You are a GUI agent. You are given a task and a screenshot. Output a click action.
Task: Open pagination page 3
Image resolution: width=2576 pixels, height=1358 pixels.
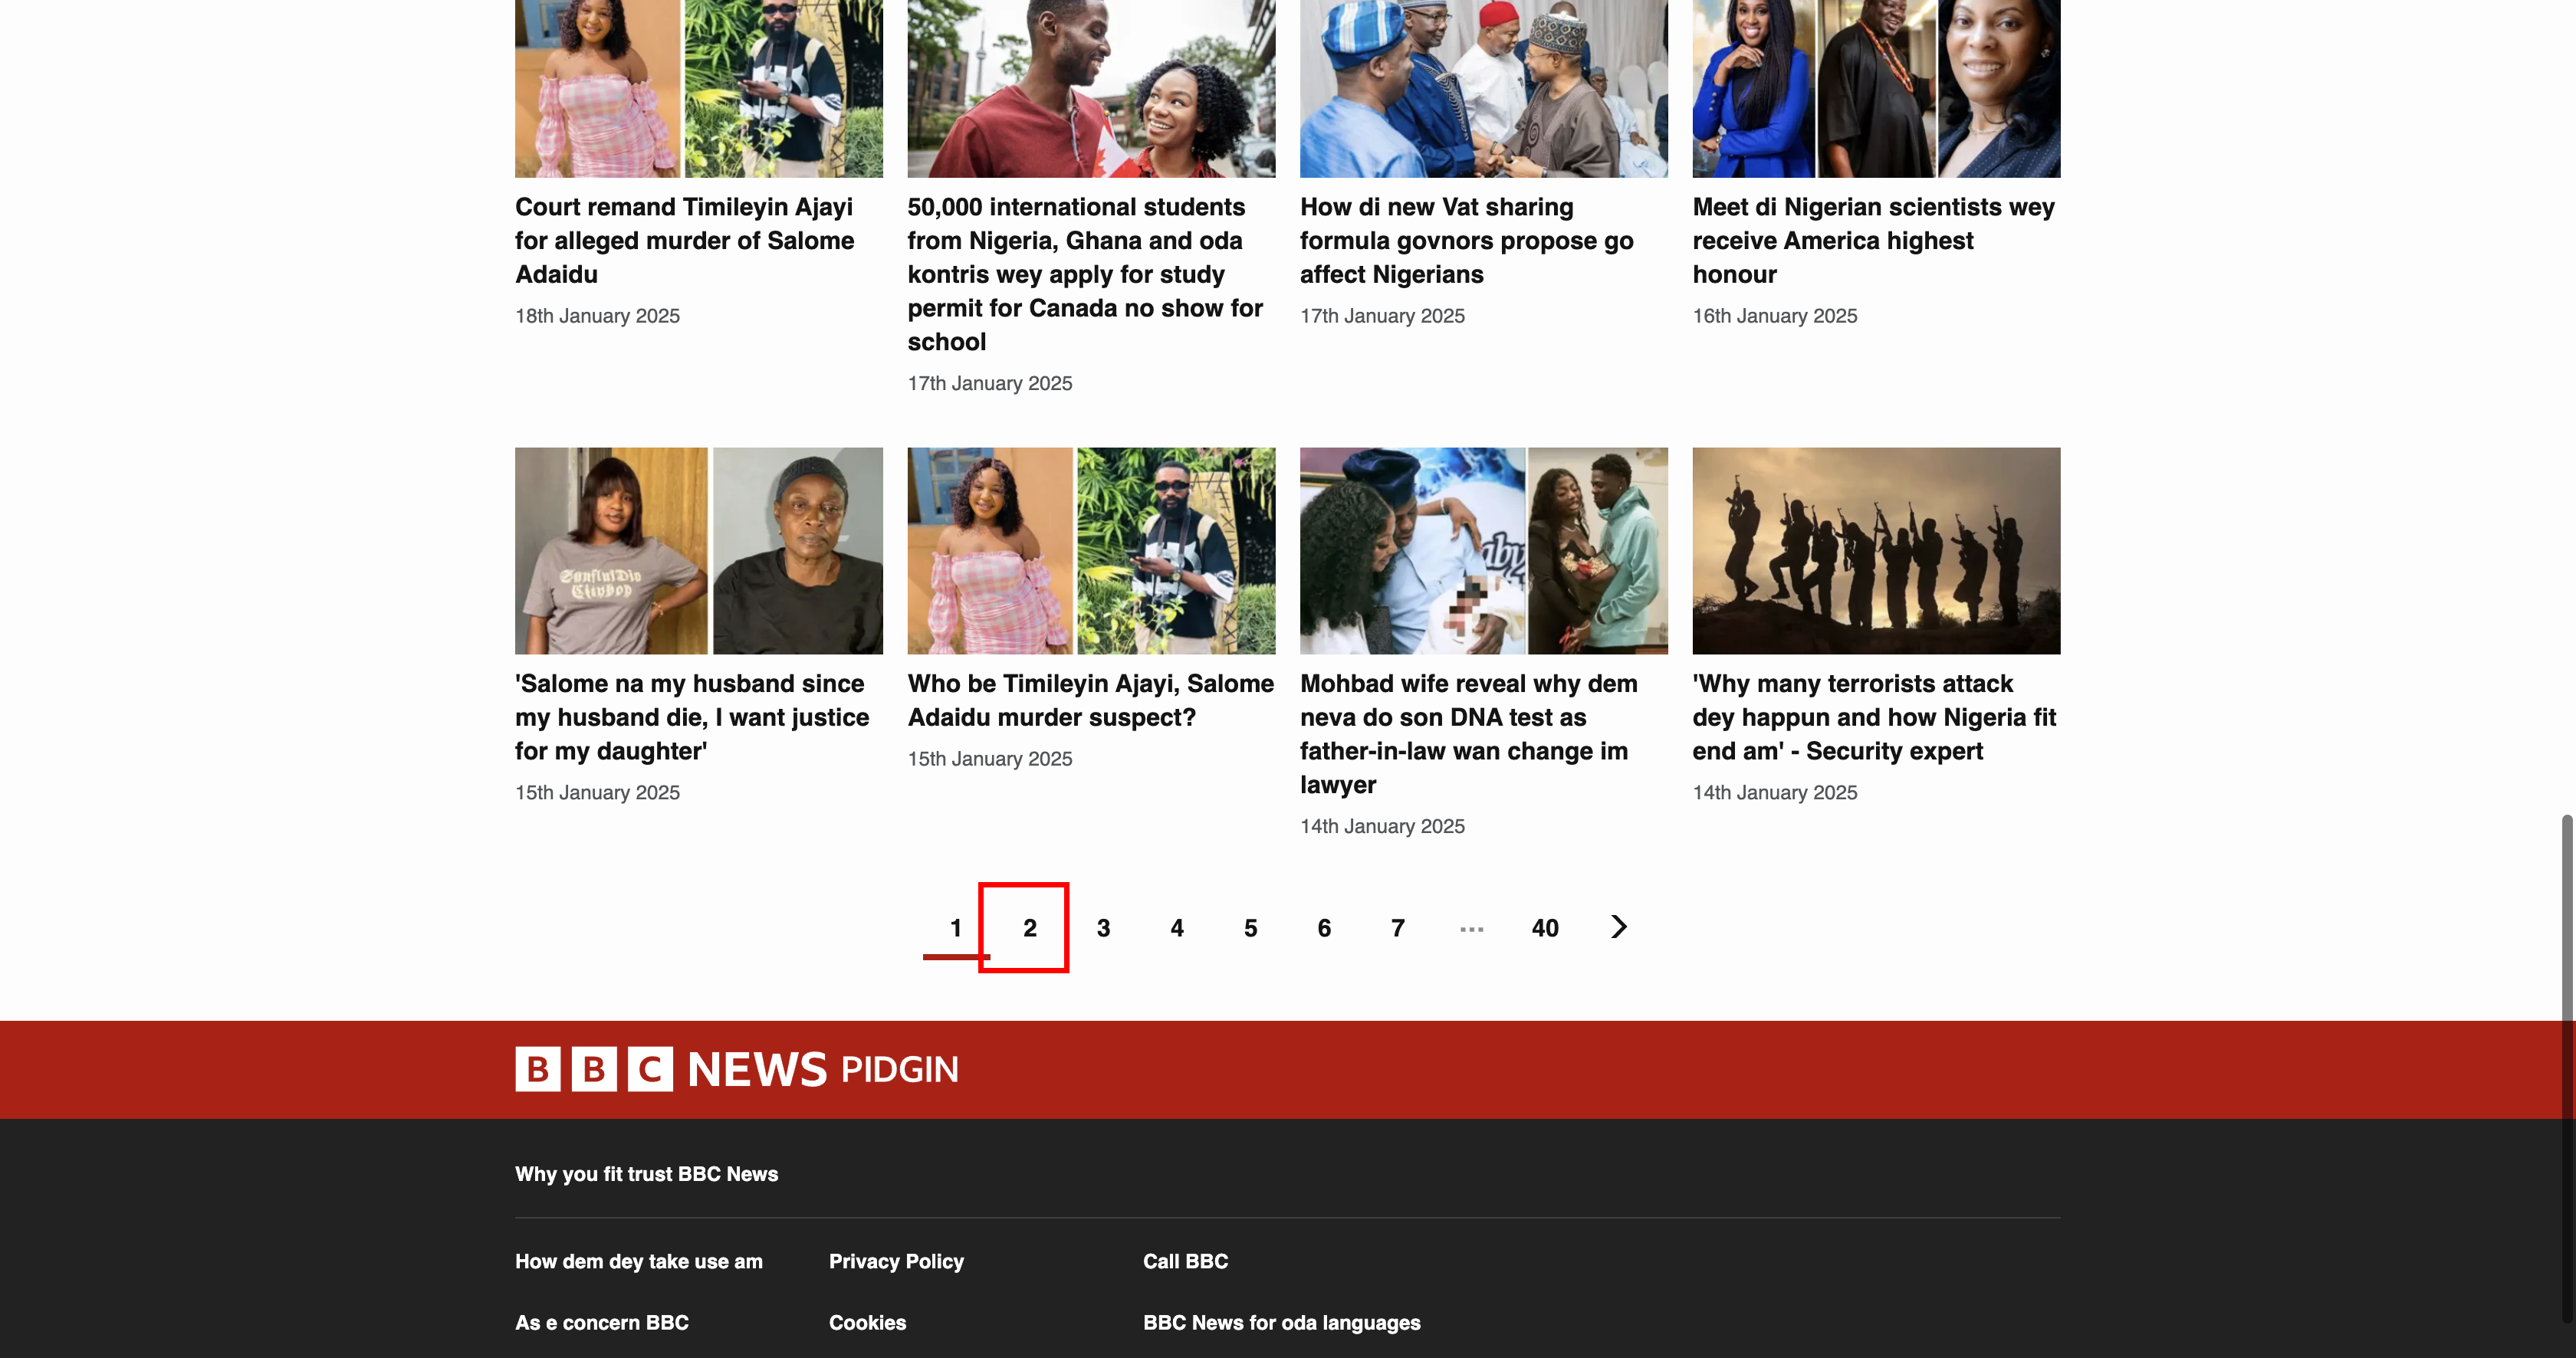point(1103,928)
